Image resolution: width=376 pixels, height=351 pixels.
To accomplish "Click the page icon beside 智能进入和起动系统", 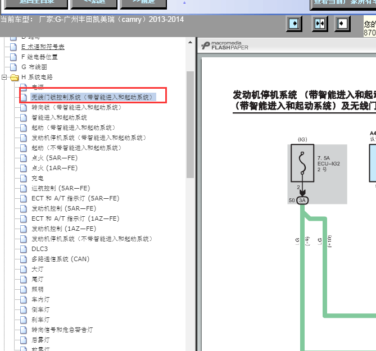I will (x=24, y=117).
